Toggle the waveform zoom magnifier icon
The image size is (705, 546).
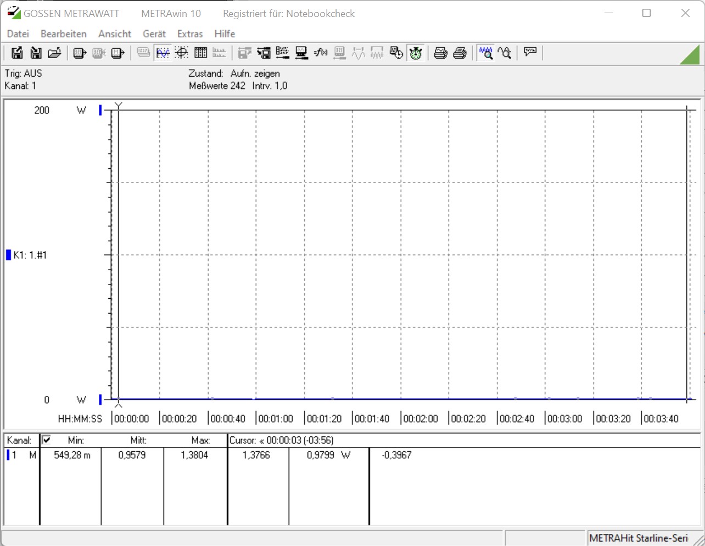pyautogui.click(x=485, y=53)
